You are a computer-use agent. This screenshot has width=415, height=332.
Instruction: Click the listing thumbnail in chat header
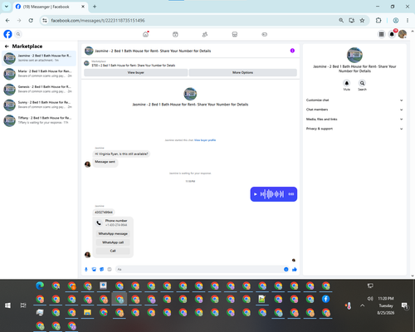(89, 51)
